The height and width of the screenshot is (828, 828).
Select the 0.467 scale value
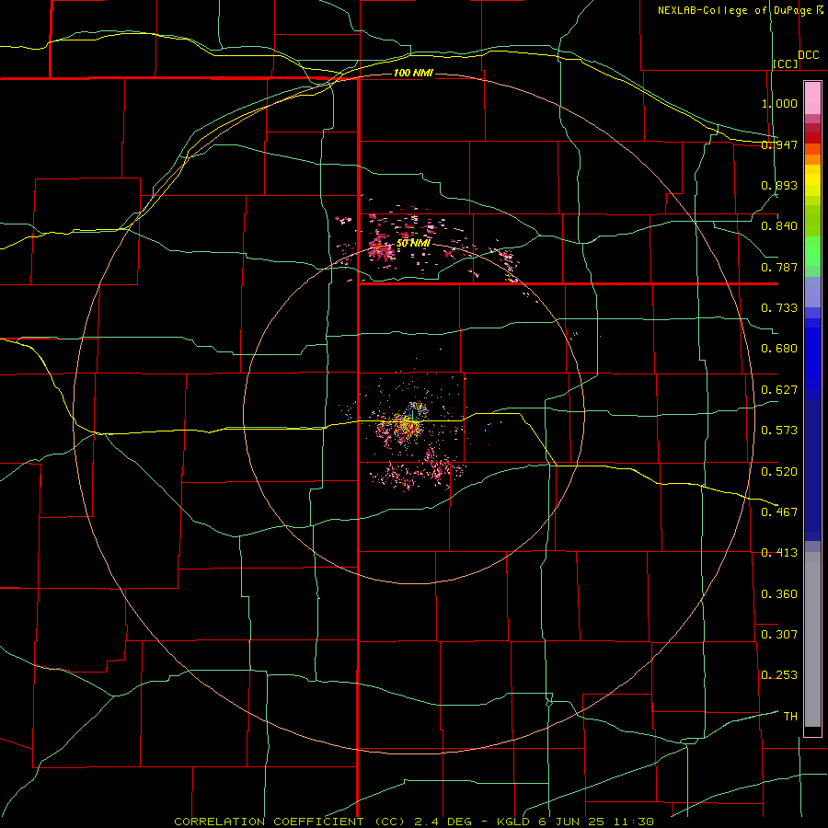779,512
